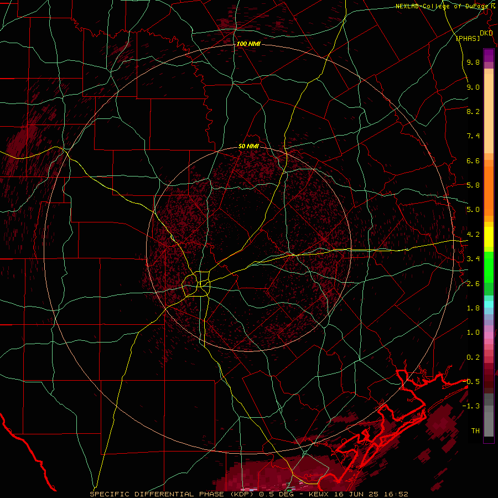Select the 9.8 value on the scale
Screen dimensions: 498x498
(x=473, y=62)
